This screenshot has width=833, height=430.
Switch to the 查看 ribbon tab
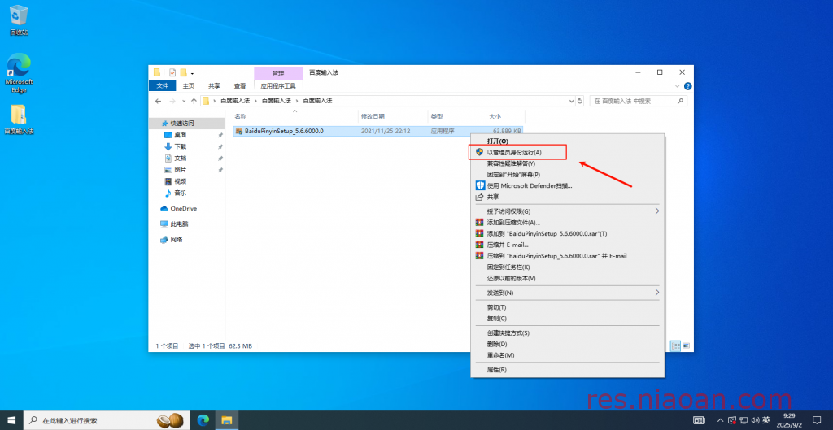(x=240, y=85)
